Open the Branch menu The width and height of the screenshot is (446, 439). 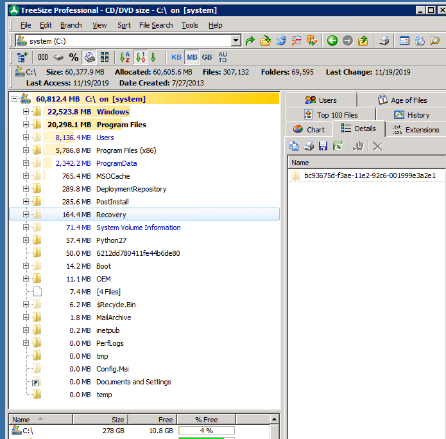[71, 25]
